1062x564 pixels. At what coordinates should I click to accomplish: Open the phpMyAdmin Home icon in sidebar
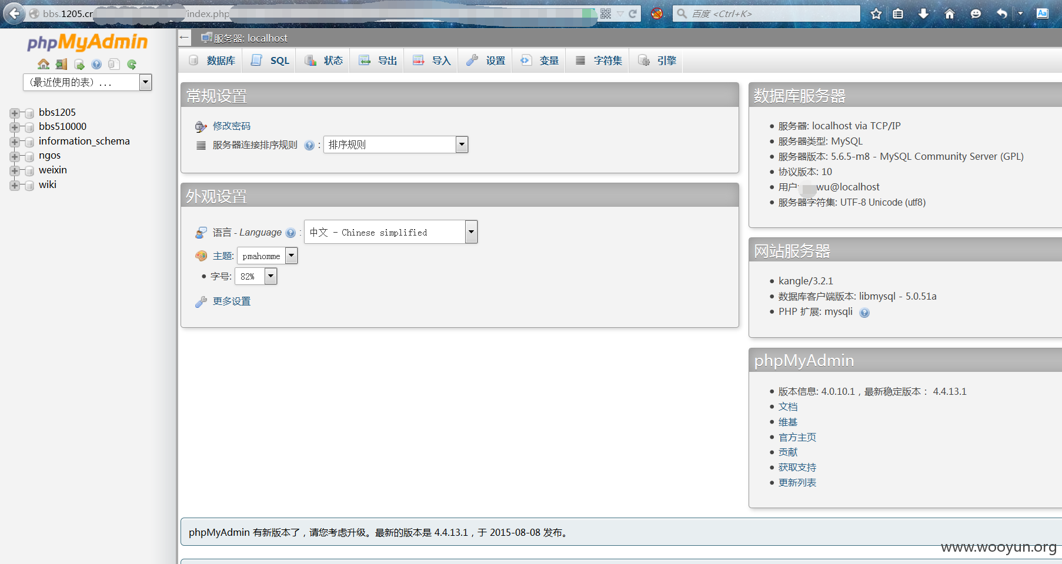[x=44, y=64]
